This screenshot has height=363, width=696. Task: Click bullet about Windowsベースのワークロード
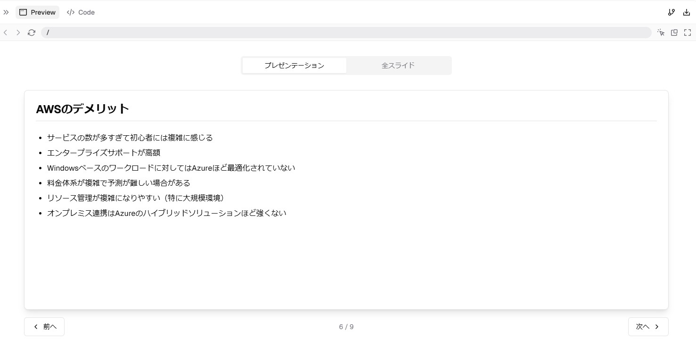(x=171, y=168)
